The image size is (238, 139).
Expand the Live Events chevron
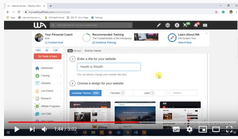[x=61, y=91]
